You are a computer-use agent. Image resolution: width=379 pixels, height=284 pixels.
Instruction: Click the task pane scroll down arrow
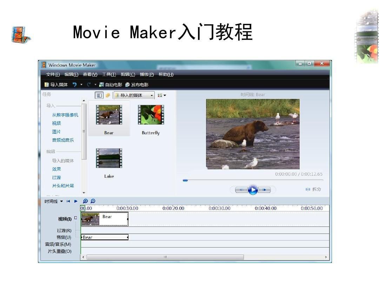pyautogui.click(x=84, y=193)
